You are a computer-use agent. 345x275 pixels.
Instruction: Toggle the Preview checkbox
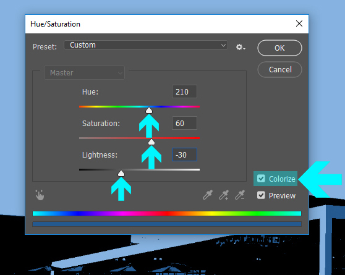click(x=261, y=195)
